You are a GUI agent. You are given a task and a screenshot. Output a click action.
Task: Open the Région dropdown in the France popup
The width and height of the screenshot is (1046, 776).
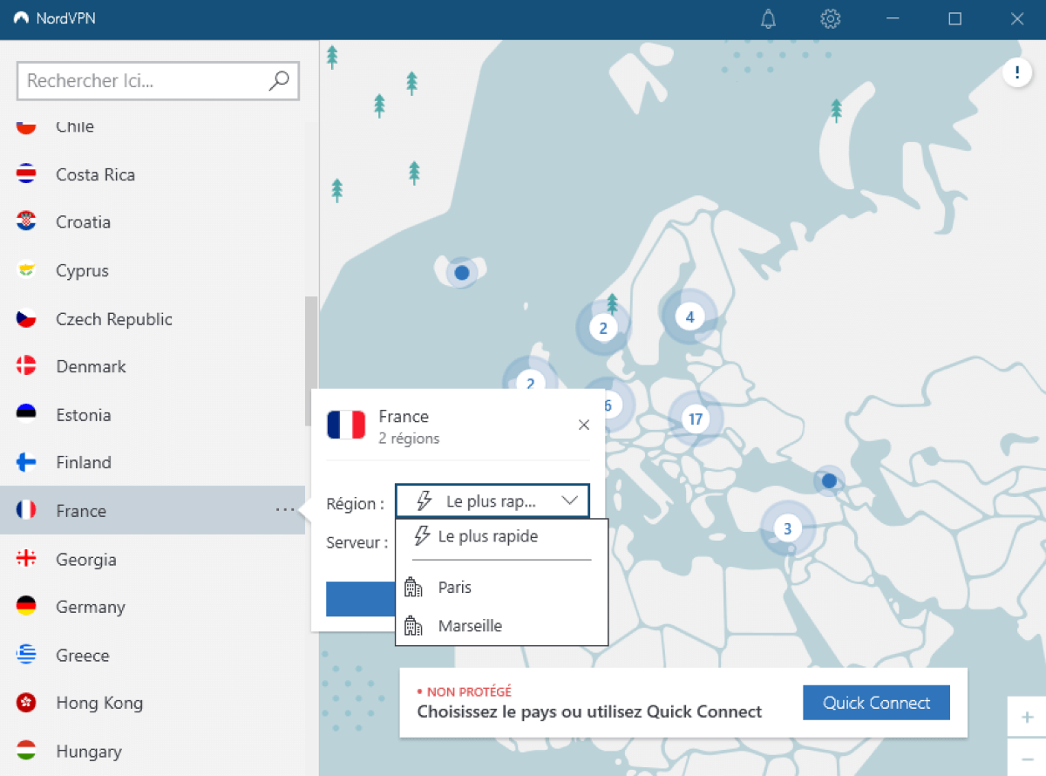click(x=492, y=500)
